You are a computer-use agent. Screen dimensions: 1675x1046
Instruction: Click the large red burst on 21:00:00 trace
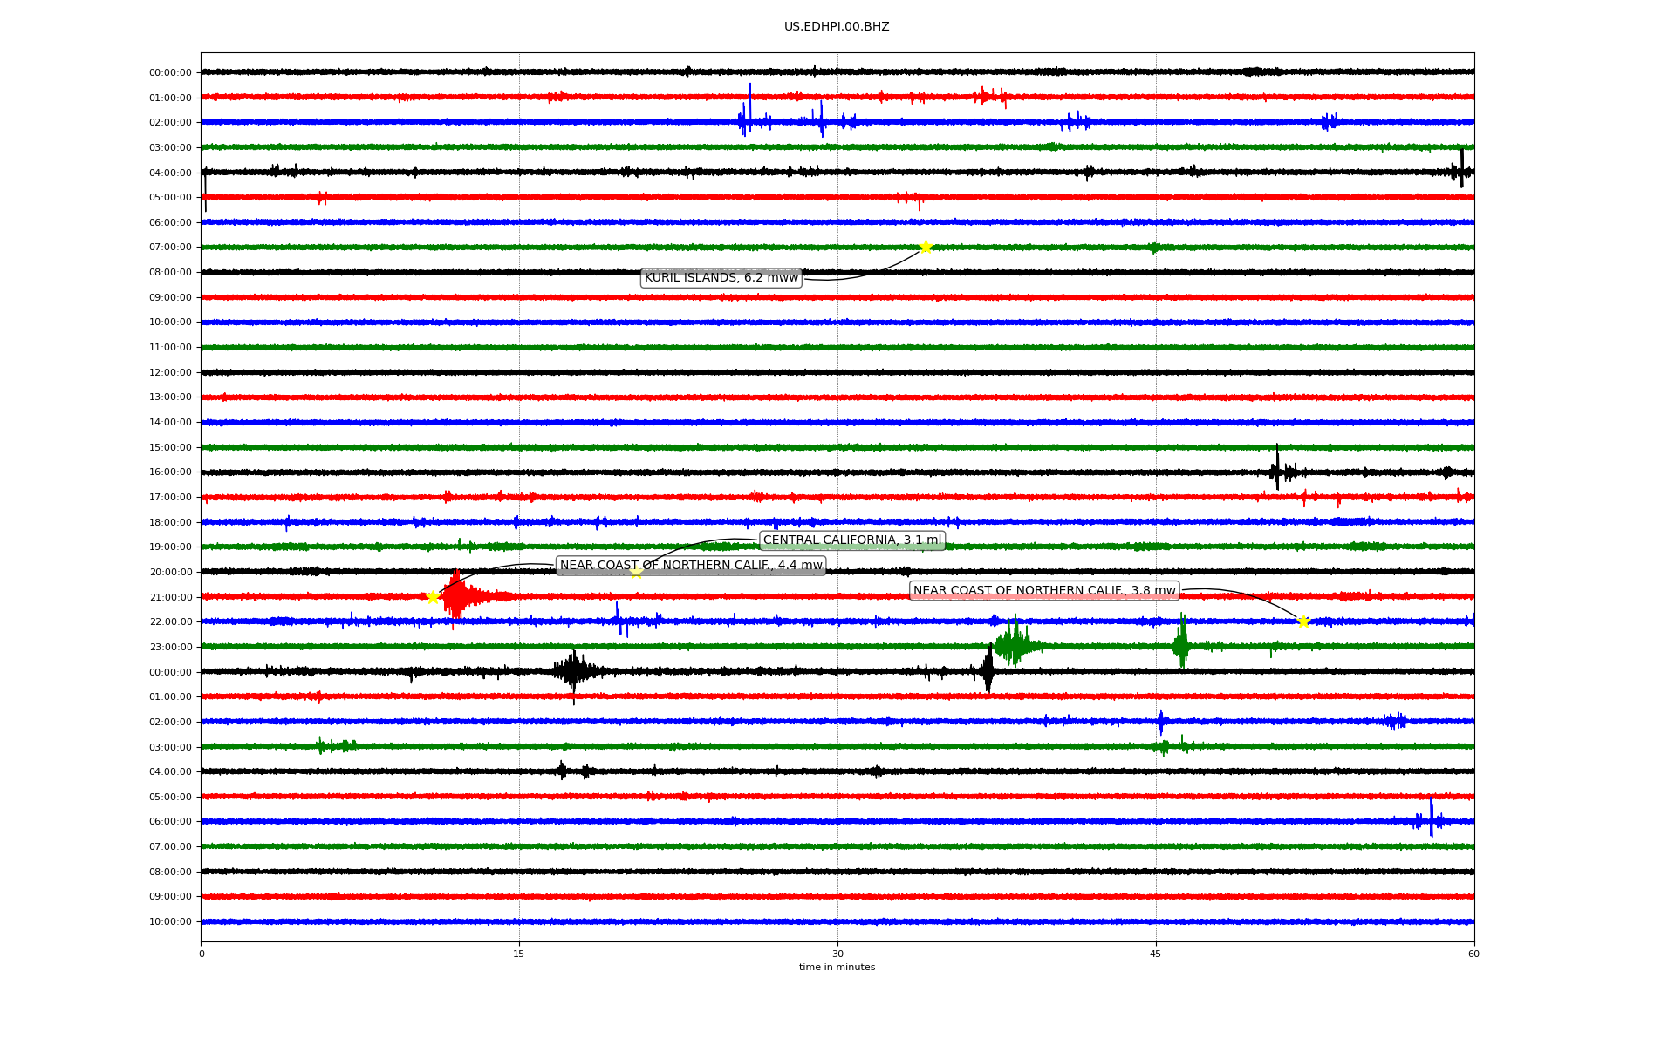(457, 596)
